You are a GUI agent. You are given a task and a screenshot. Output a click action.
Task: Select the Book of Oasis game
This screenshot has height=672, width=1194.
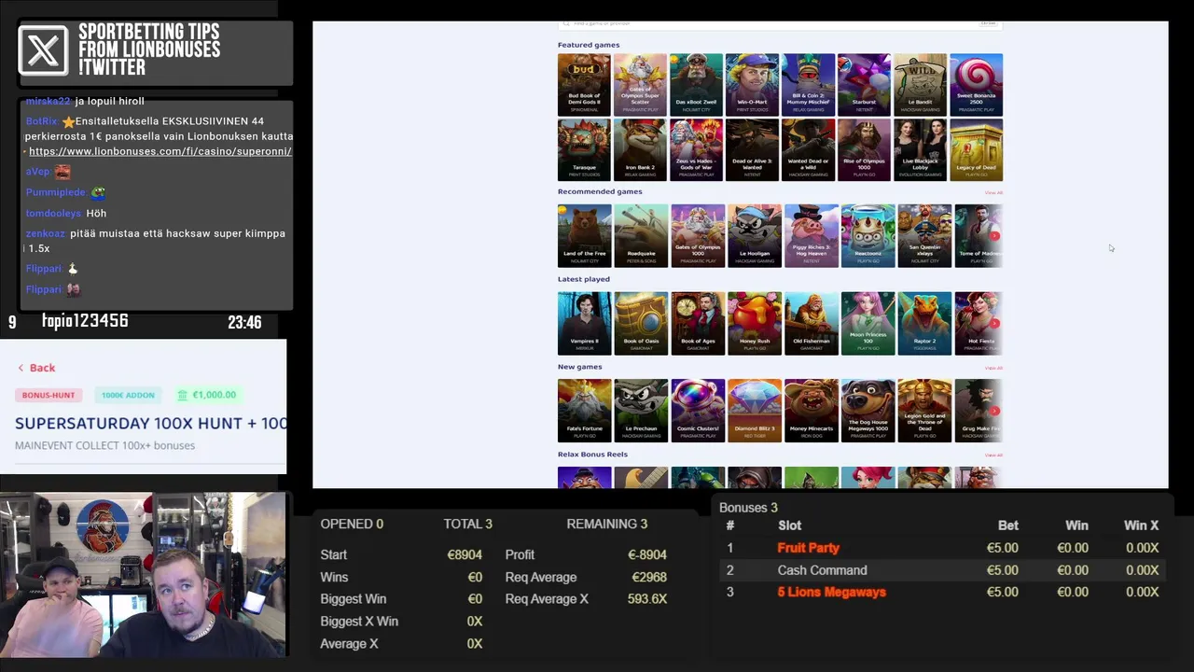click(x=641, y=323)
